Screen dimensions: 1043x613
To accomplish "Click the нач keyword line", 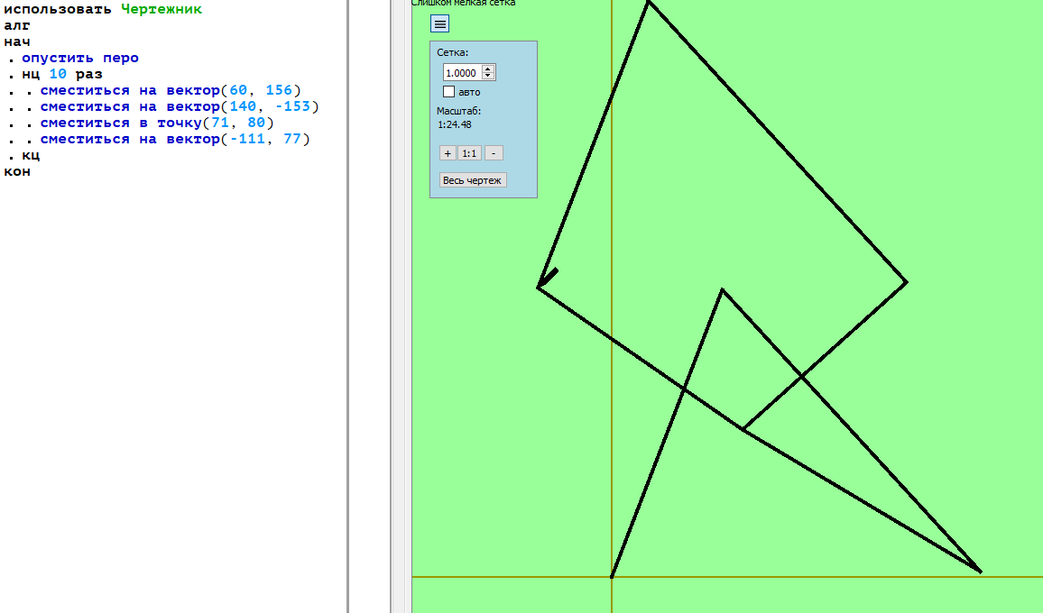I will pos(17,41).
